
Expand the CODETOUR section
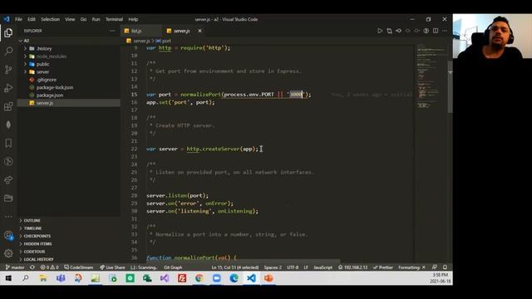[69, 252]
